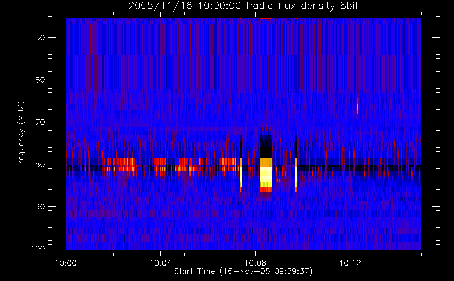Click the '70' frequency tick label
The height and width of the screenshot is (281, 454).
click(40, 122)
